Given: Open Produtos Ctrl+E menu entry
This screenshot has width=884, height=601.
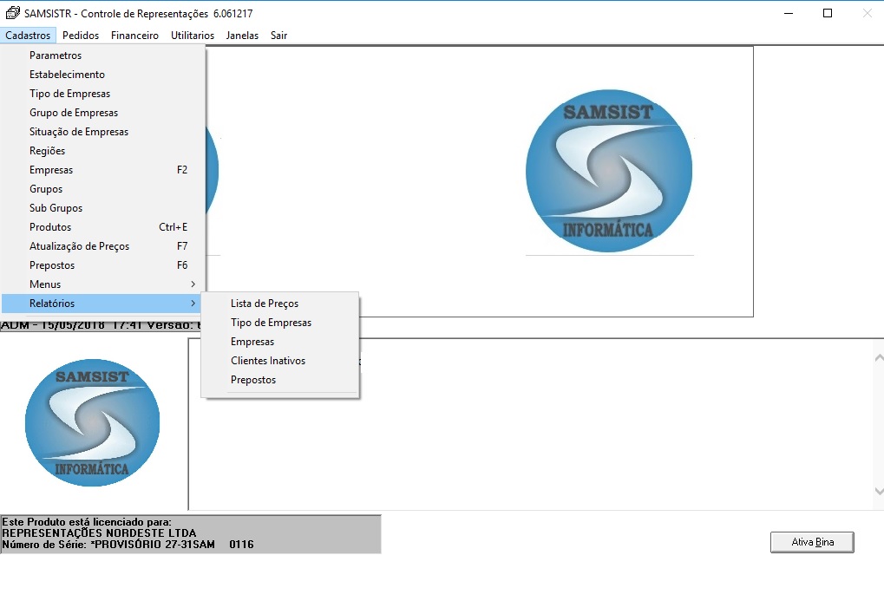Looking at the screenshot, I should tap(103, 227).
